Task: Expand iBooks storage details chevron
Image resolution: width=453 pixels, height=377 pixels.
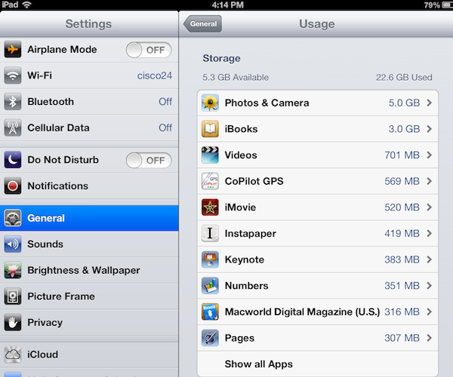Action: click(x=430, y=129)
